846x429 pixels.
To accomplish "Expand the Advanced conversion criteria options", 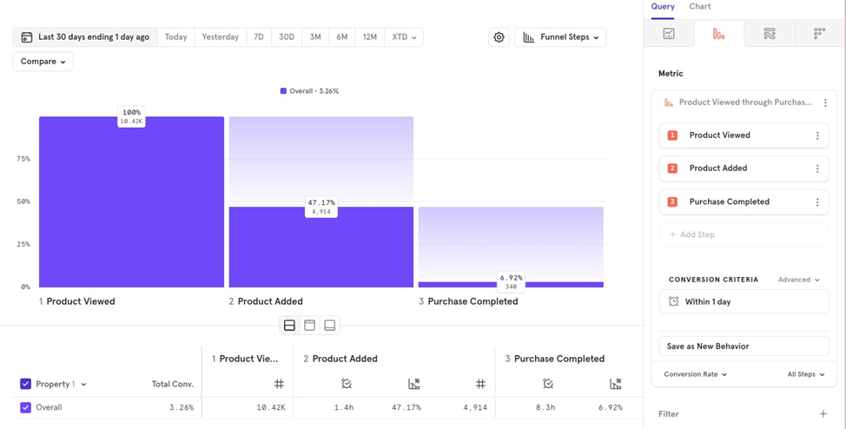I will pos(798,280).
